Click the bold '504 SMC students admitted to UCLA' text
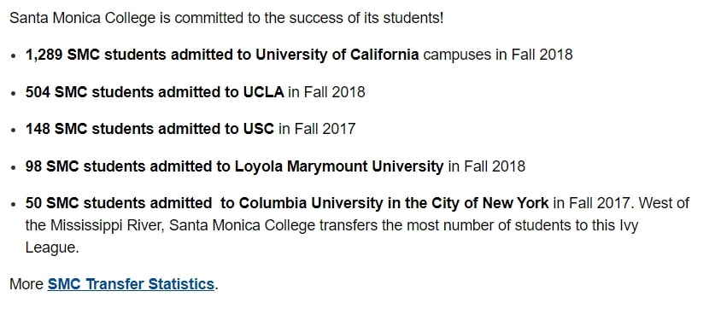Viewport: 715px width, 320px height. [155, 92]
